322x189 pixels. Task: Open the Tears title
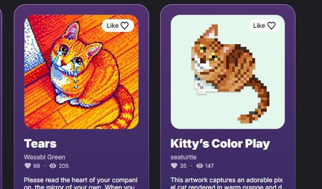40,143
